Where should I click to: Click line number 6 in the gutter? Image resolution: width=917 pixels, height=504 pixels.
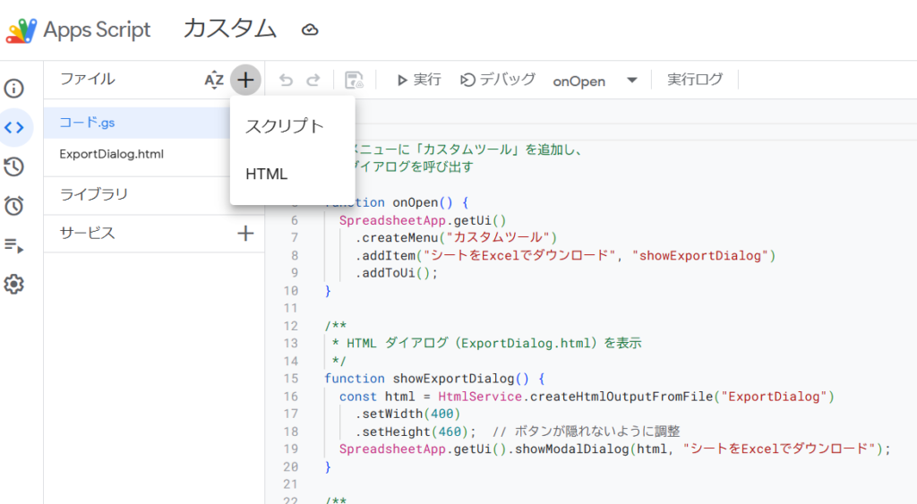[295, 220]
